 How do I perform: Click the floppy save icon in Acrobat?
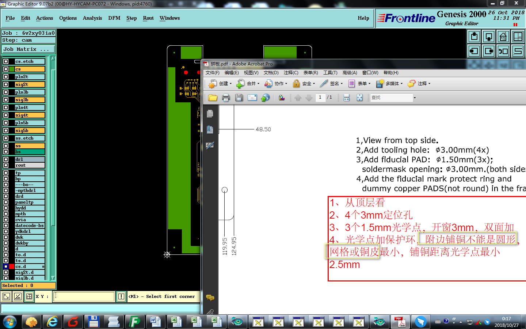(239, 98)
